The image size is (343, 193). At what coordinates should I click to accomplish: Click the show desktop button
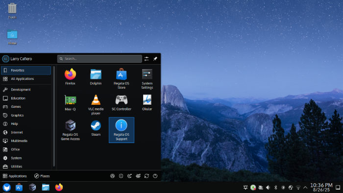pyautogui.click(x=338, y=187)
